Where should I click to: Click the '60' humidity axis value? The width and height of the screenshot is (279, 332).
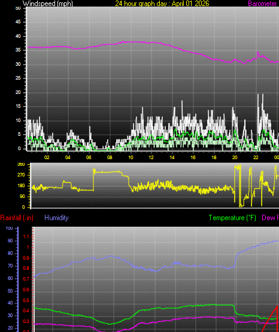pyautogui.click(x=10, y=278)
